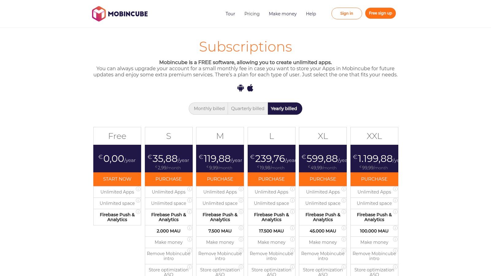The width and height of the screenshot is (491, 276).
Task: Click the Mobincube logo
Action: 120,13
